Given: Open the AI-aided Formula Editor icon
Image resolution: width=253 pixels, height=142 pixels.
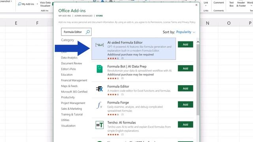Looking at the screenshot, I should pos(100,45).
